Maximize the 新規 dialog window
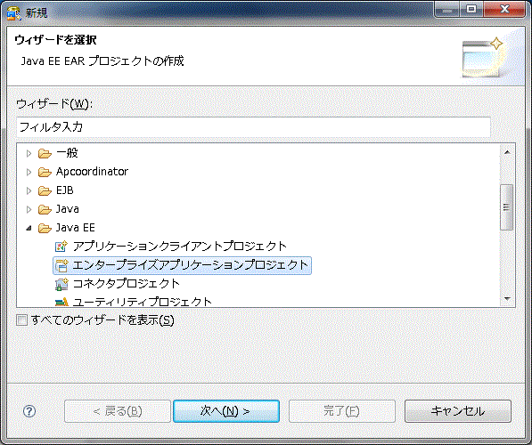Viewport: 532px width, 445px height. tap(471, 9)
